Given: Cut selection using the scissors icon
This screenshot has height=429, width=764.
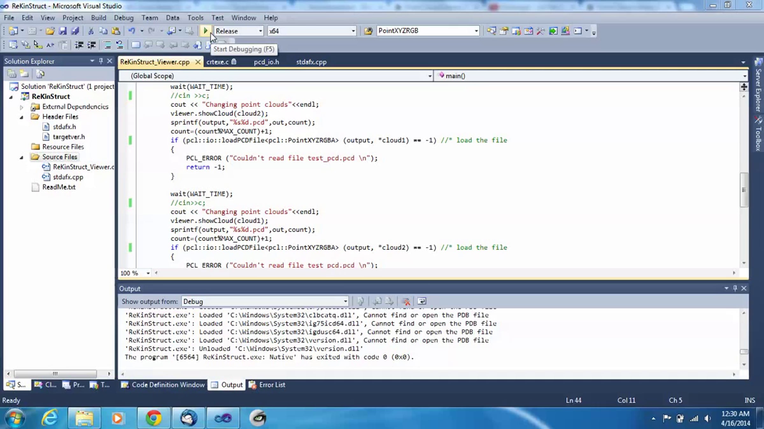Looking at the screenshot, I should 91,31.
